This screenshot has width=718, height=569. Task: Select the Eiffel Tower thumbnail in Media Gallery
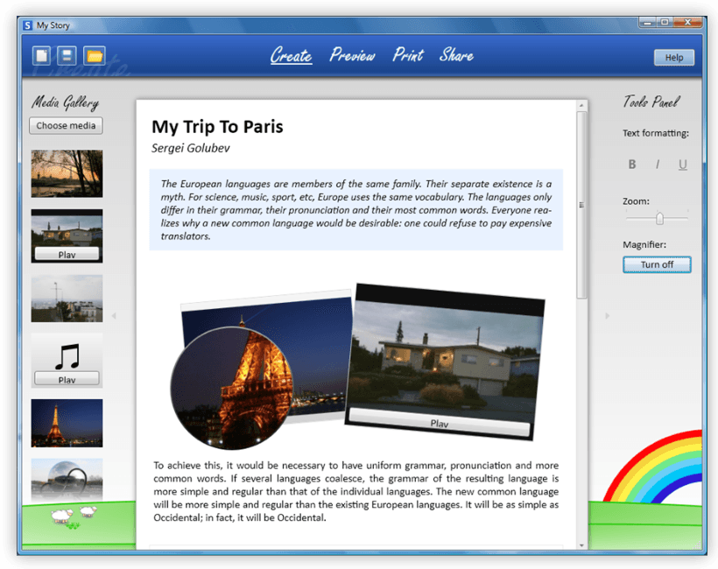67,423
